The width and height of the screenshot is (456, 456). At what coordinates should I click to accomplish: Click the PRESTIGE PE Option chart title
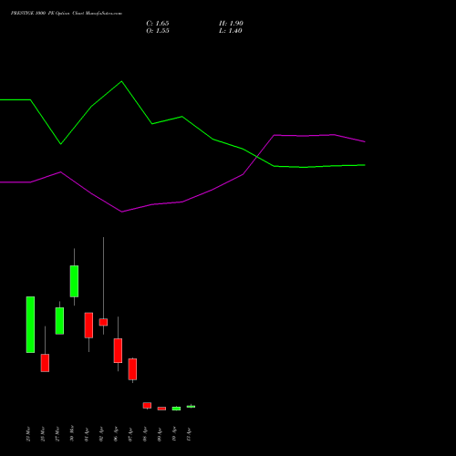(67, 14)
